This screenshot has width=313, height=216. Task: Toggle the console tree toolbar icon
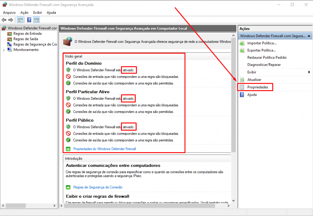click(20, 20)
